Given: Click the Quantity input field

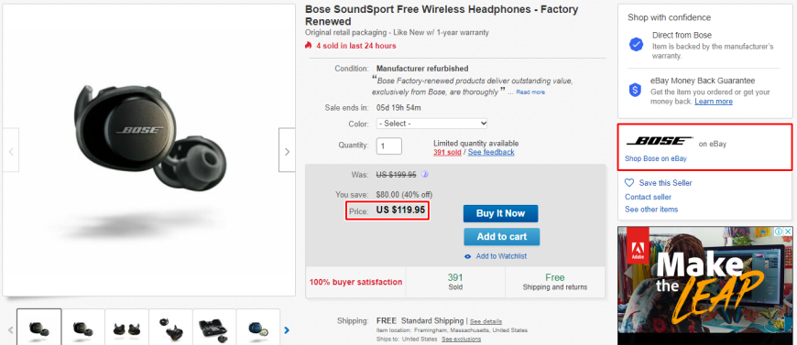Looking at the screenshot, I should (388, 146).
